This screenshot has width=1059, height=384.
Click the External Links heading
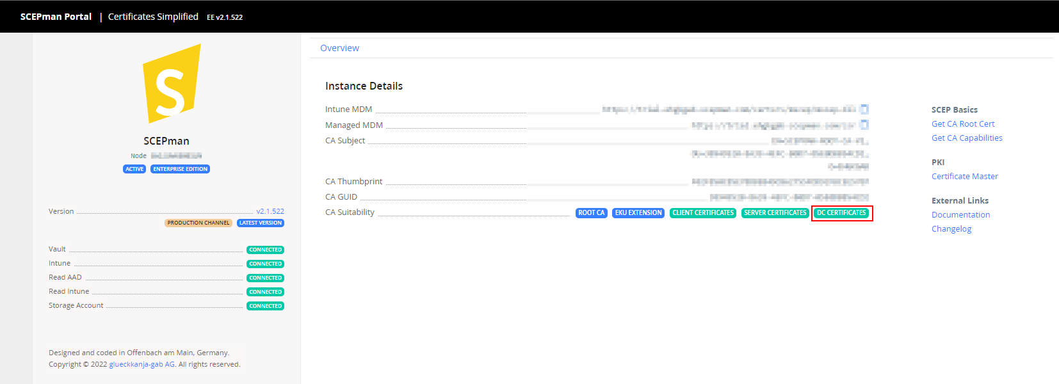[x=960, y=201]
